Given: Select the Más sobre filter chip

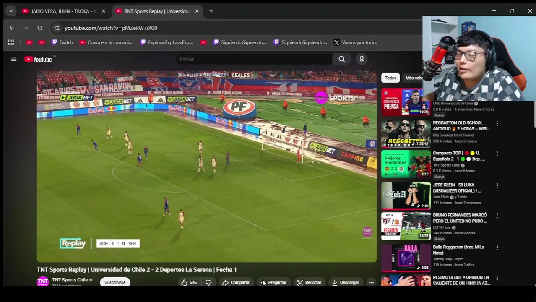Looking at the screenshot, I should pos(413,78).
